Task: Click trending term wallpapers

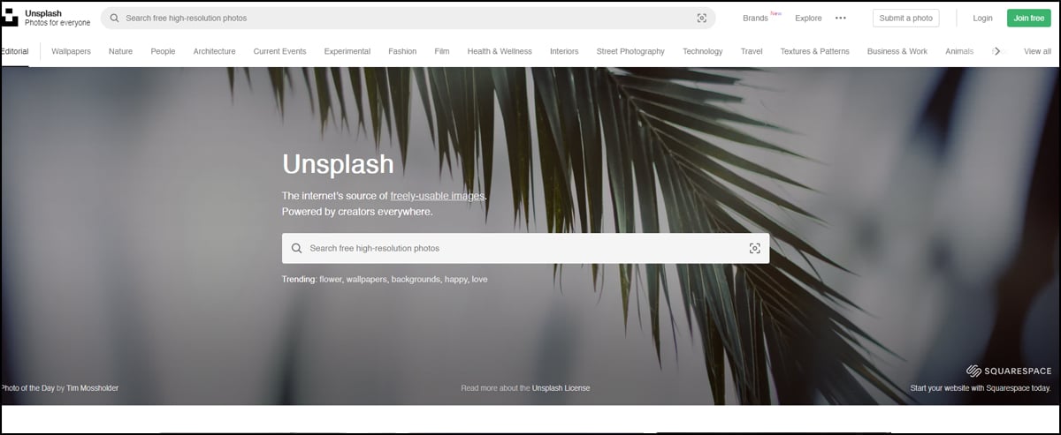Action: point(367,279)
